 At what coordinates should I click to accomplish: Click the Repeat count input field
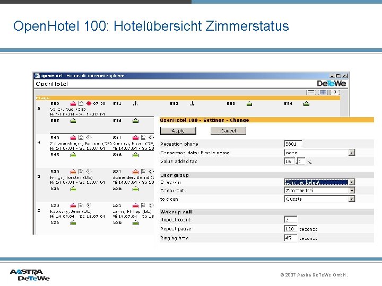291,220
